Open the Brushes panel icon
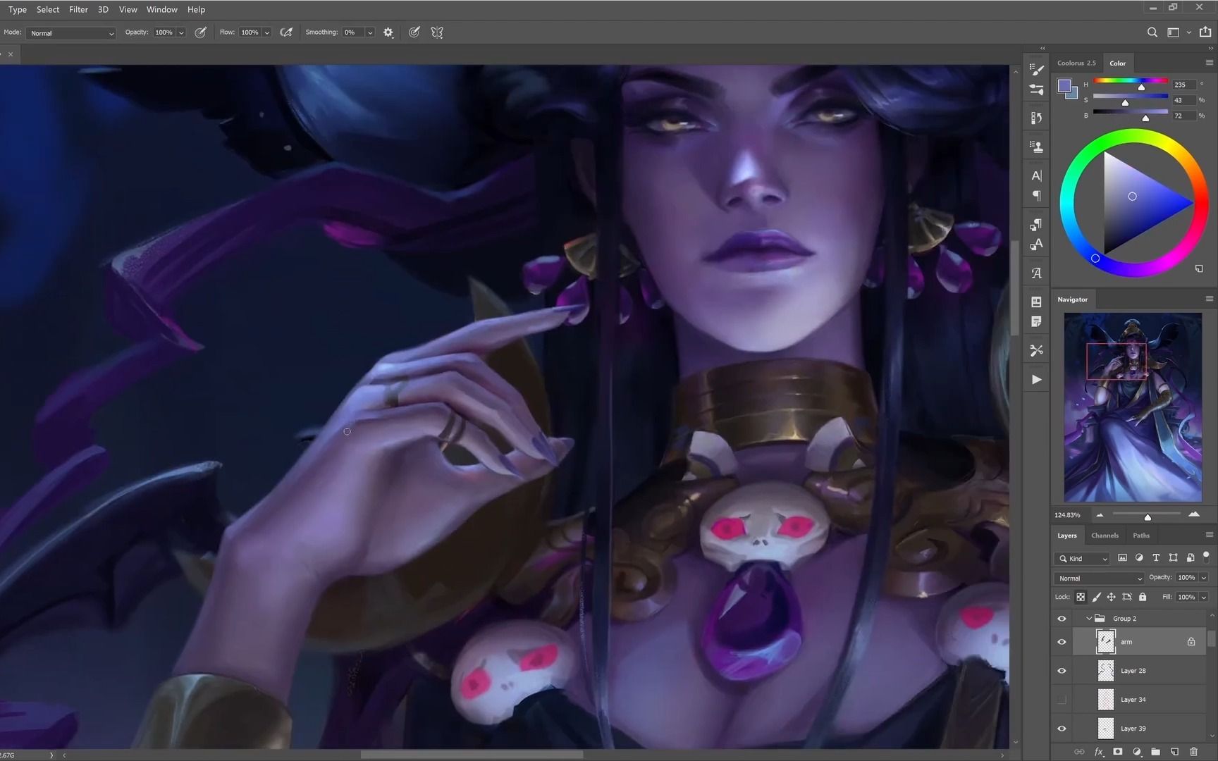1218x761 pixels. pos(1036,89)
